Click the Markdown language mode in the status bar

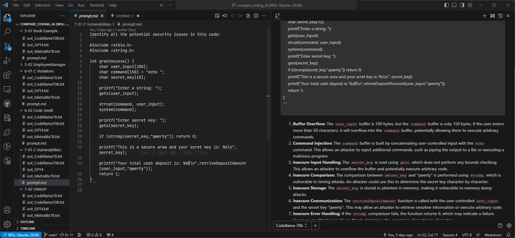coord(493,235)
